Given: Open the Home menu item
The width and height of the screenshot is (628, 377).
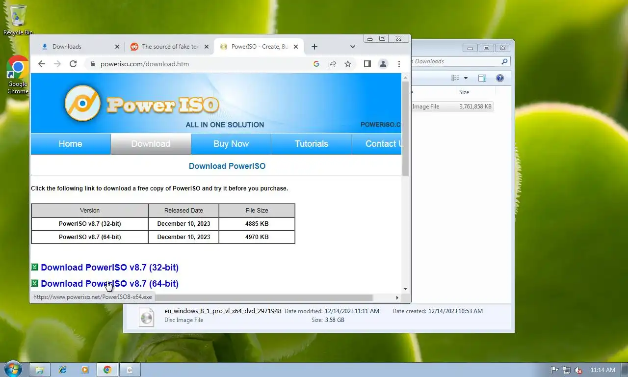Looking at the screenshot, I should 70,144.
